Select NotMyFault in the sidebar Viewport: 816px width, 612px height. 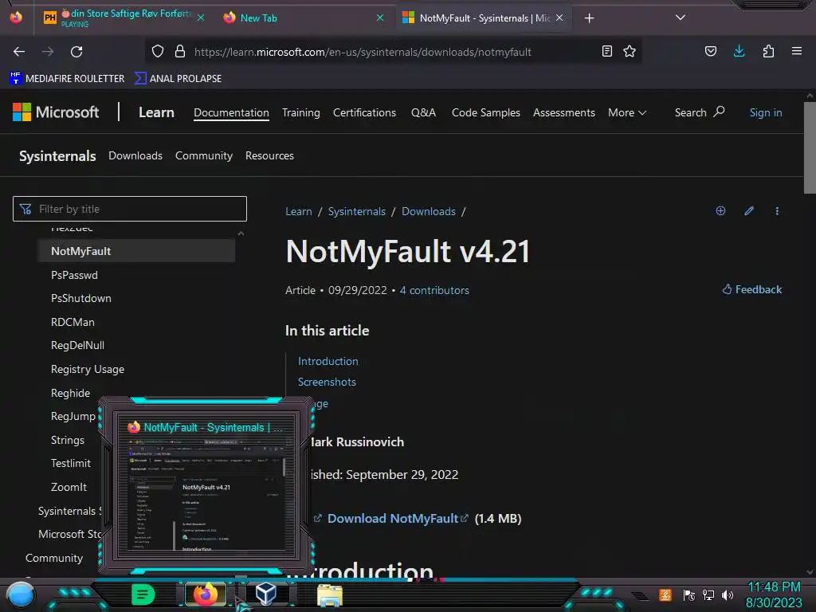tap(136, 251)
